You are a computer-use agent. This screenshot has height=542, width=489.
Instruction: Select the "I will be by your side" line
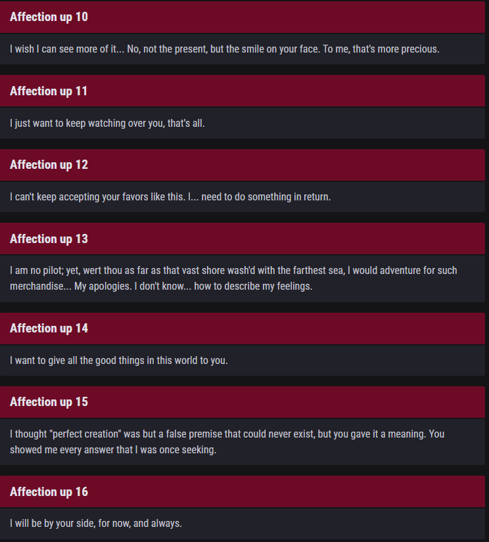96,524
